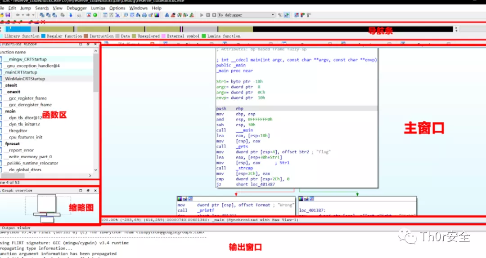Jump forward with the right arrow icon
Screen dimensions: 486x258
pos(28,15)
